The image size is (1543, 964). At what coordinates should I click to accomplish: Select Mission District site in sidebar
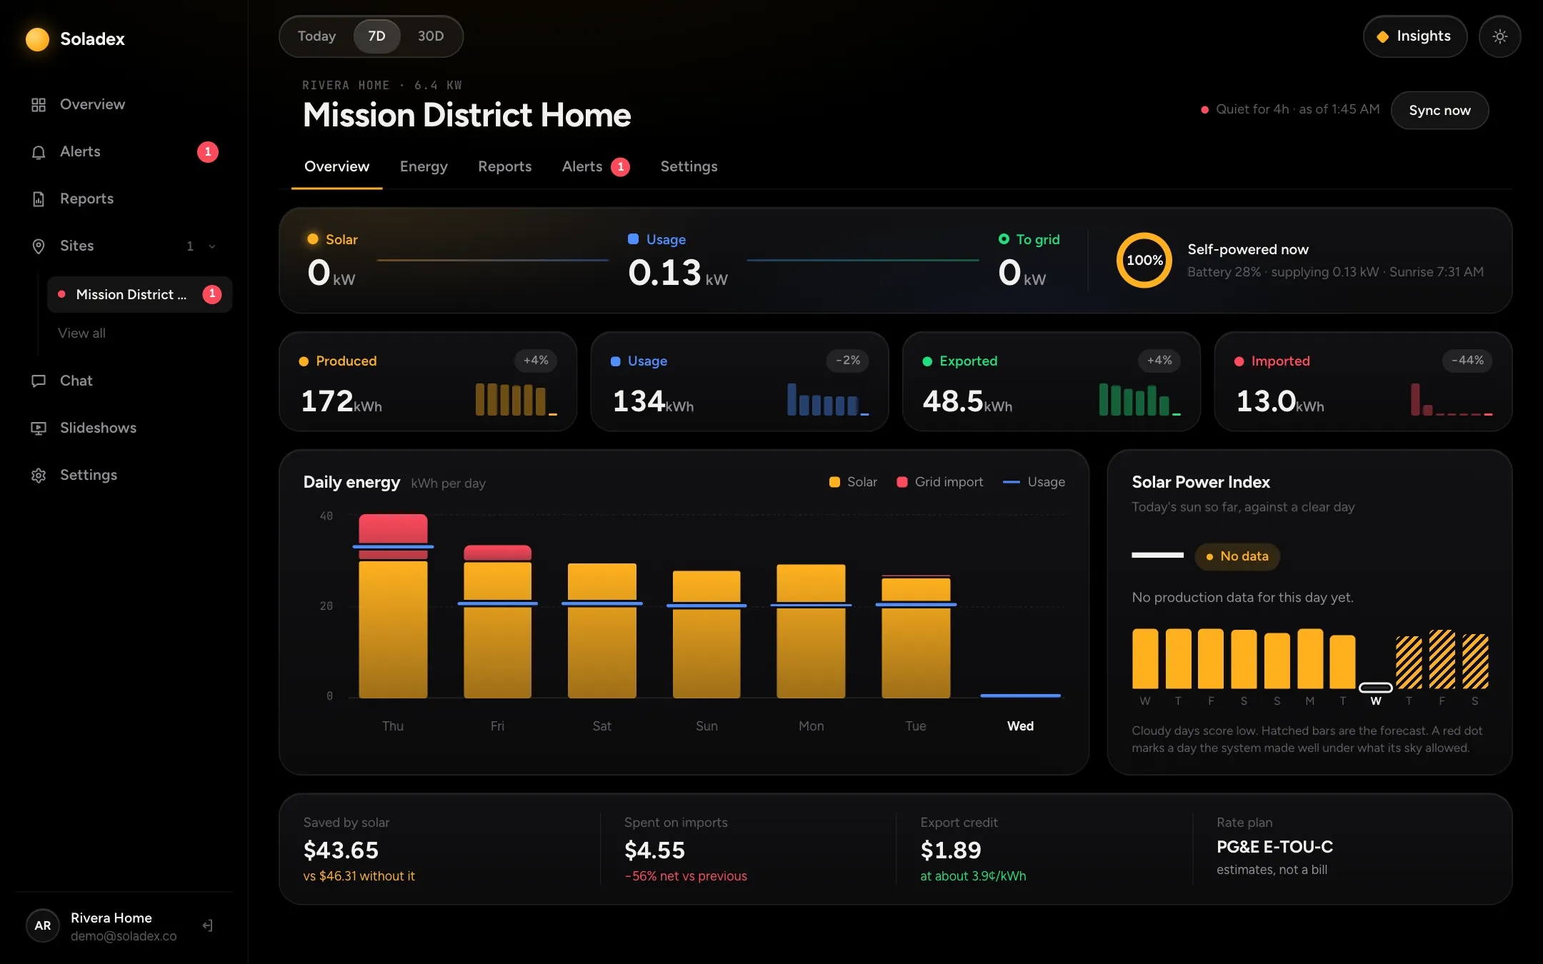coord(140,294)
